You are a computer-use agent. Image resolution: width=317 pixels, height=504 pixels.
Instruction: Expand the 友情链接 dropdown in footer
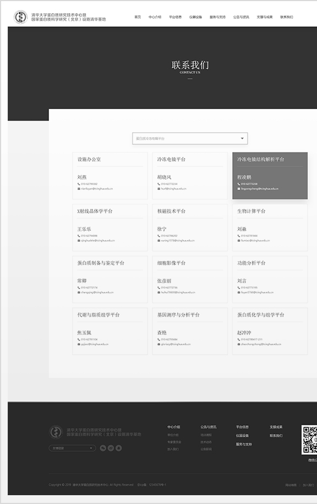tap(72, 448)
